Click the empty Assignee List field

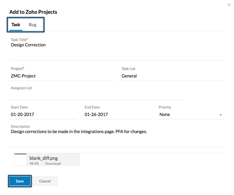(95, 95)
